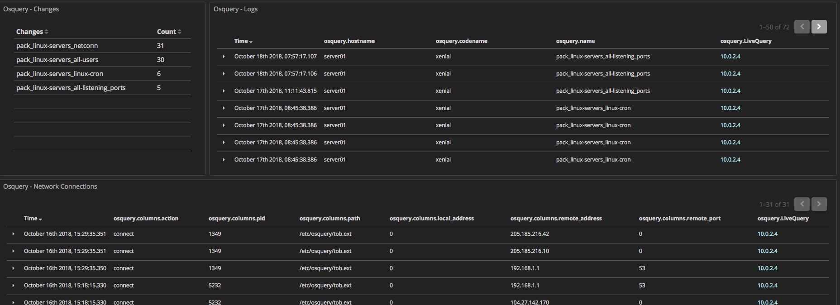The width and height of the screenshot is (840, 305).
Task: Click osquery.columns.remote_address column header
Action: [556, 219]
